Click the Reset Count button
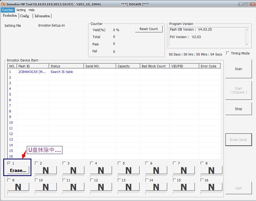The width and height of the screenshot is (256, 201). click(x=149, y=29)
